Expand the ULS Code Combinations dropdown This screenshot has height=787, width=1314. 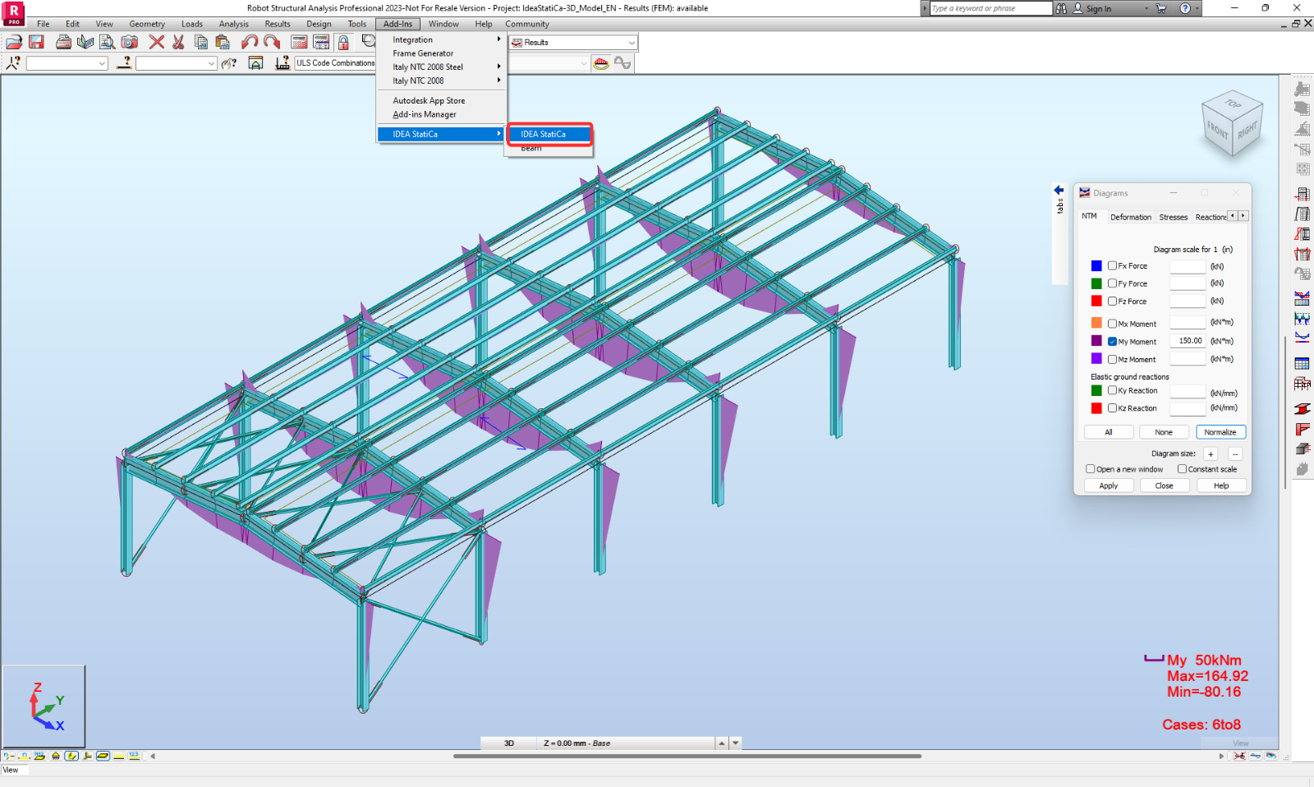point(584,63)
